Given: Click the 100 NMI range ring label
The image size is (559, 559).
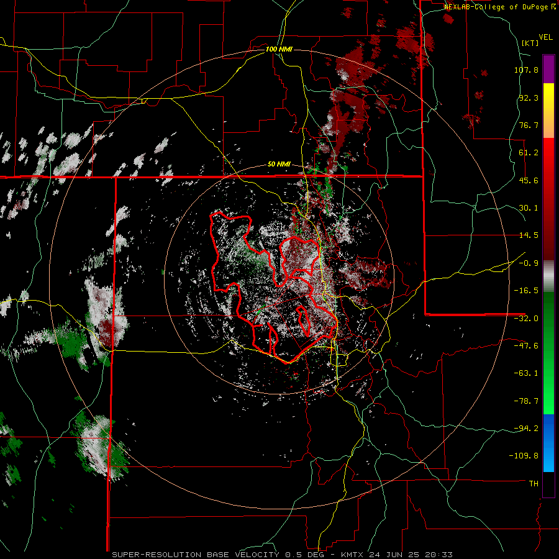Looking at the screenshot, I should tap(279, 49).
